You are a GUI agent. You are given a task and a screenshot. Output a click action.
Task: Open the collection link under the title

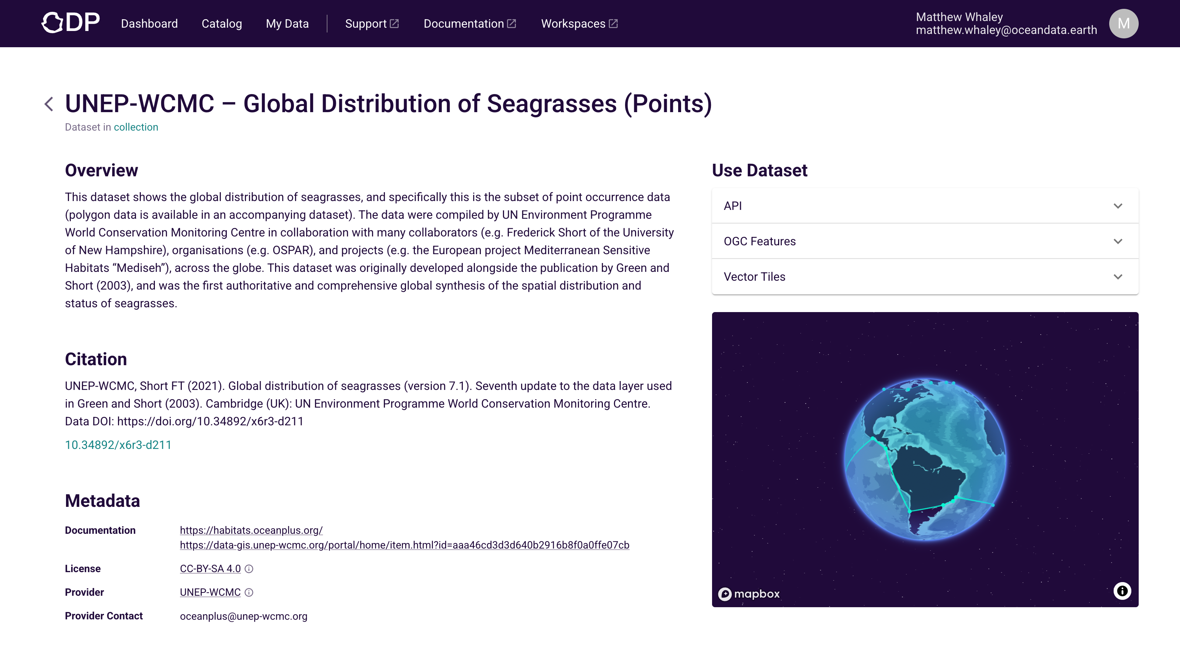136,127
